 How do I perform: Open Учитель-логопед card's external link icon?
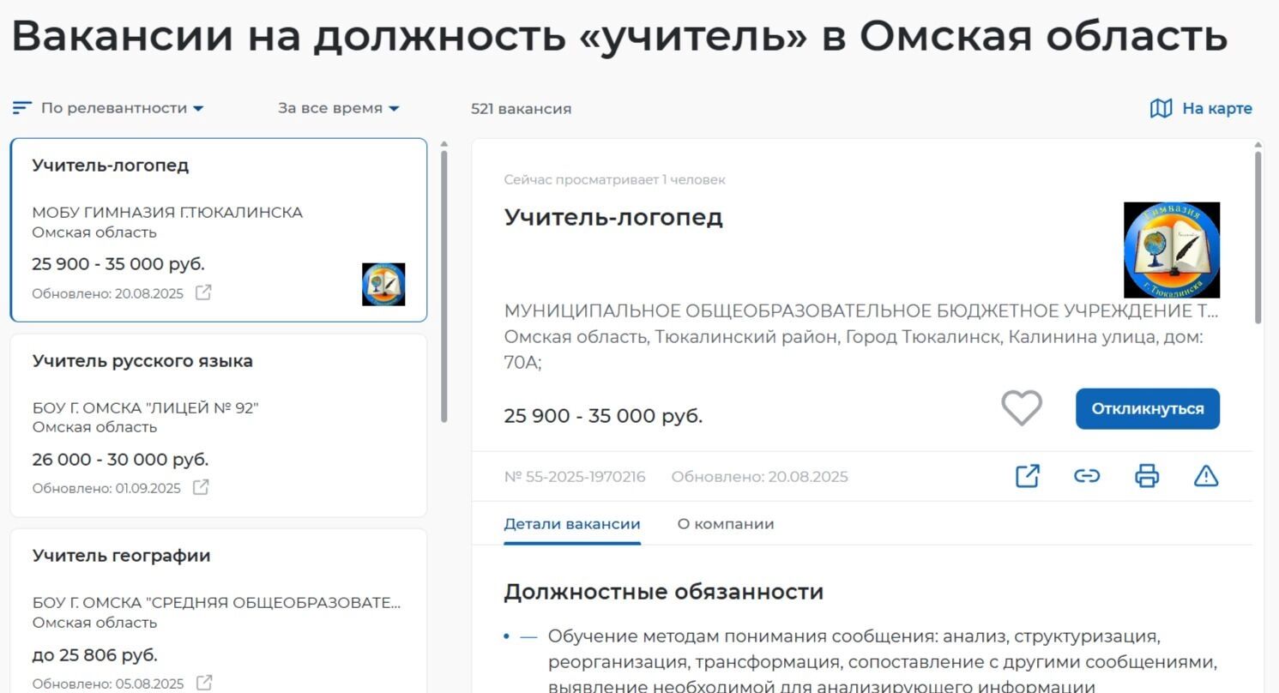pos(203,292)
